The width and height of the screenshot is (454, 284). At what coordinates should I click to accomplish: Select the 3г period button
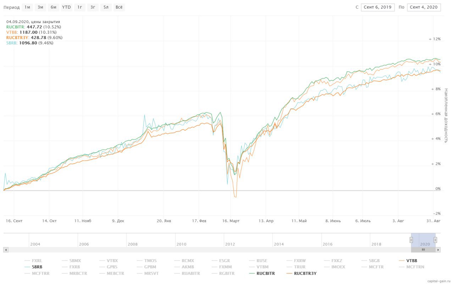pyautogui.click(x=93, y=7)
